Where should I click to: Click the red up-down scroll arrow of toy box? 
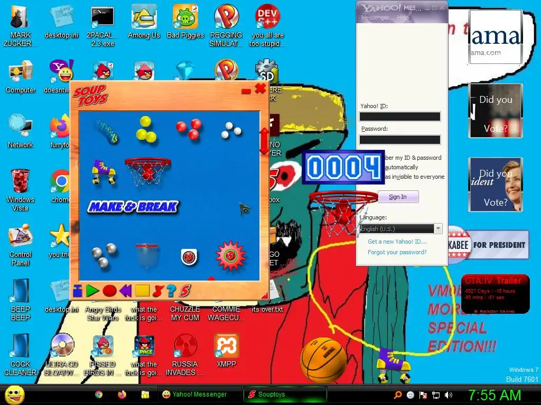(264, 141)
